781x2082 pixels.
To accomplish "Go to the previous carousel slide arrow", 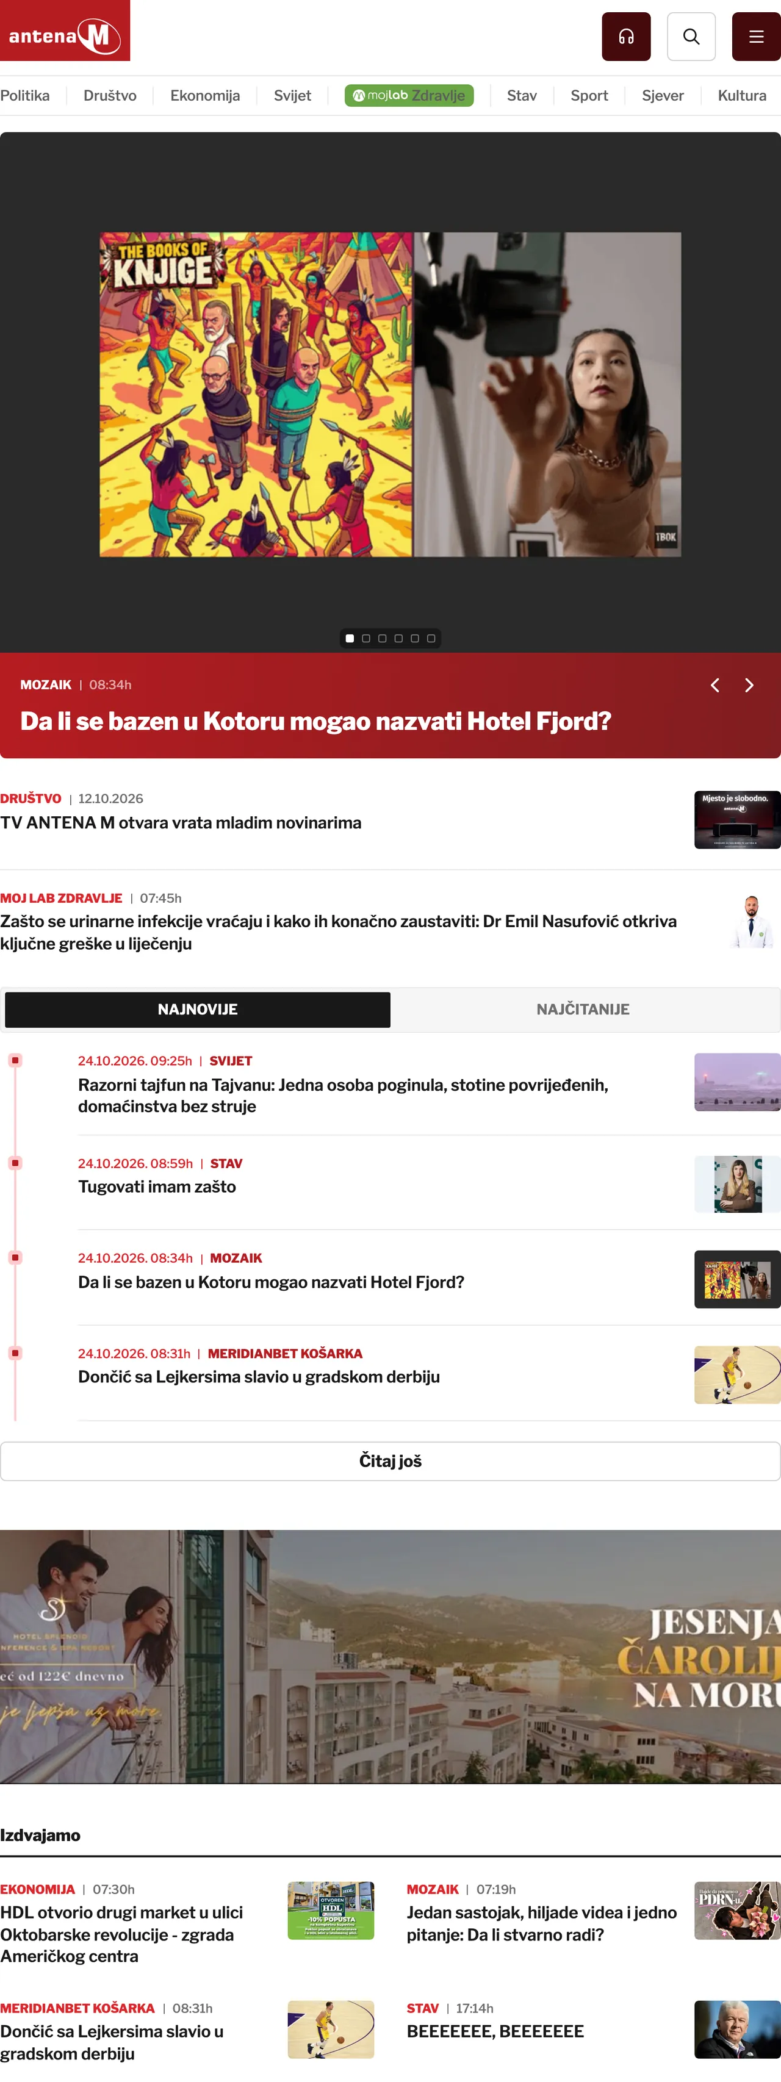I will [x=714, y=686].
